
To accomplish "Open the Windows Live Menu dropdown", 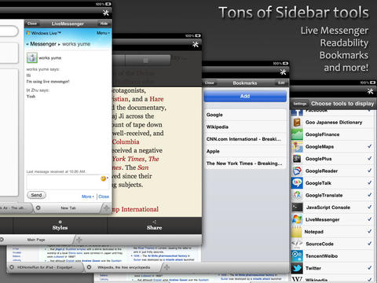I will point(103,33).
